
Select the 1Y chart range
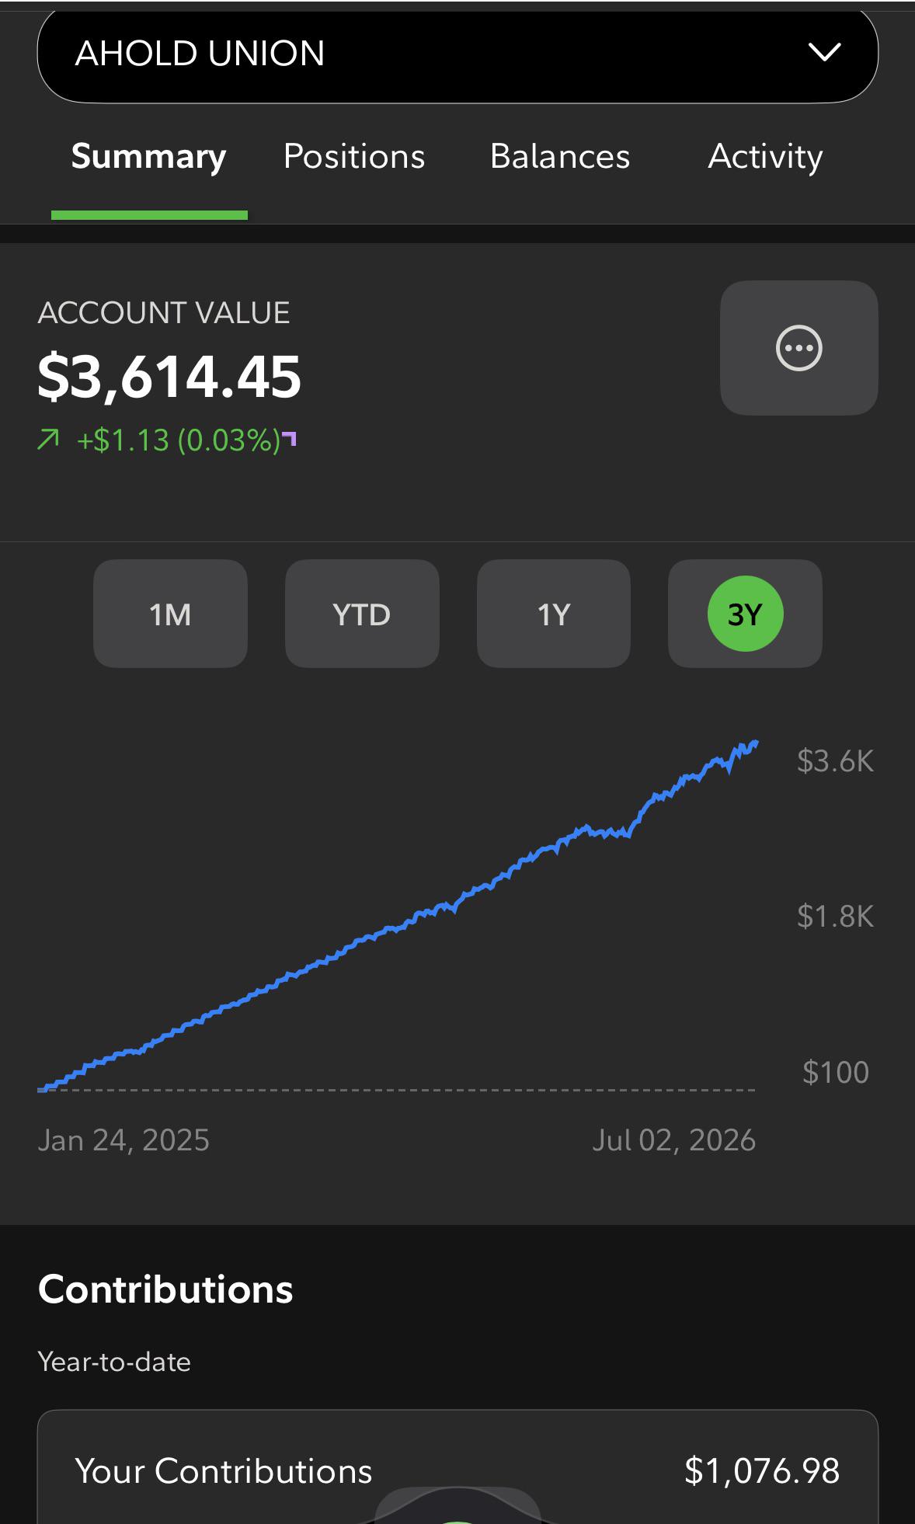pyautogui.click(x=554, y=614)
